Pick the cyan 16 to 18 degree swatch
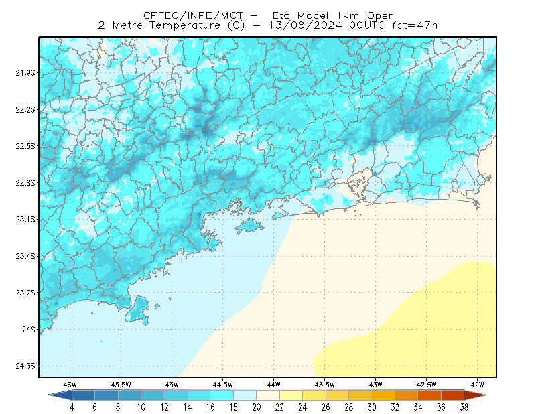This screenshot has width=536, height=414. click(222, 395)
